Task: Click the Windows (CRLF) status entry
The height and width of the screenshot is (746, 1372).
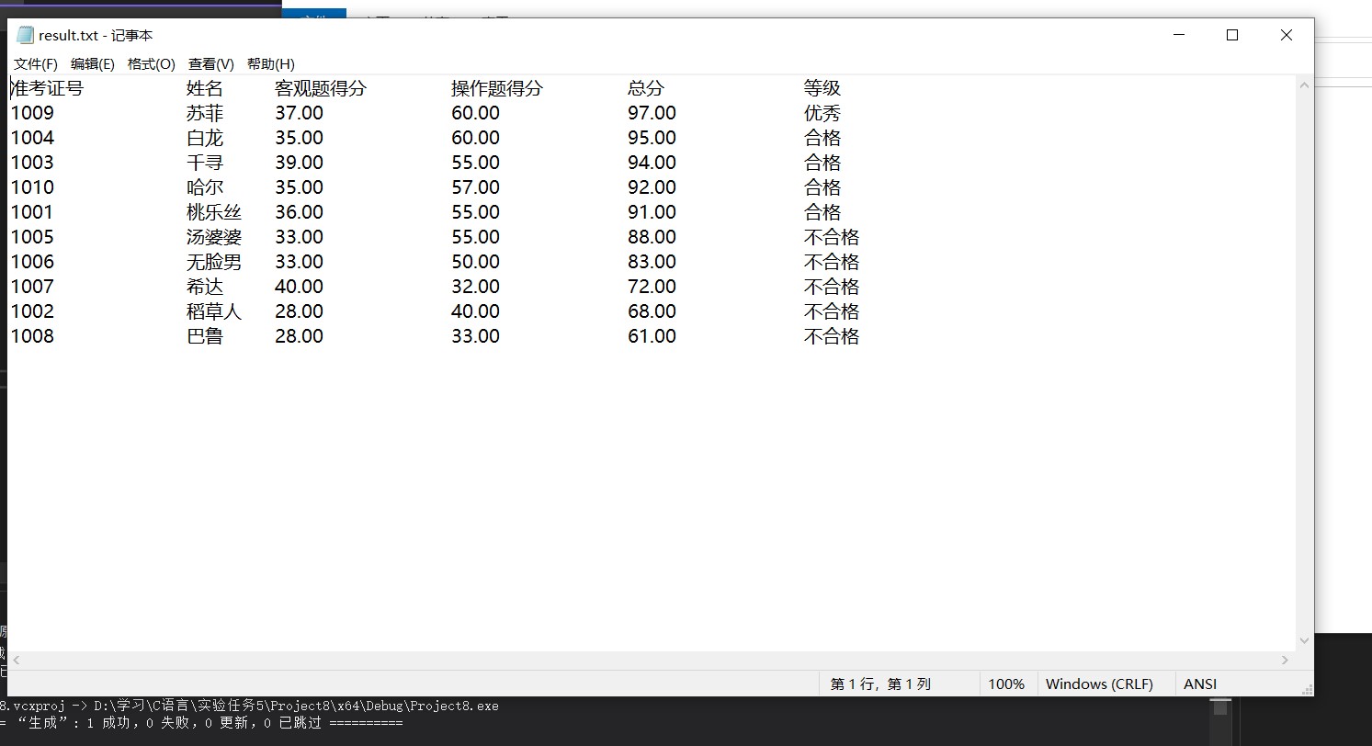Action: coord(1099,684)
